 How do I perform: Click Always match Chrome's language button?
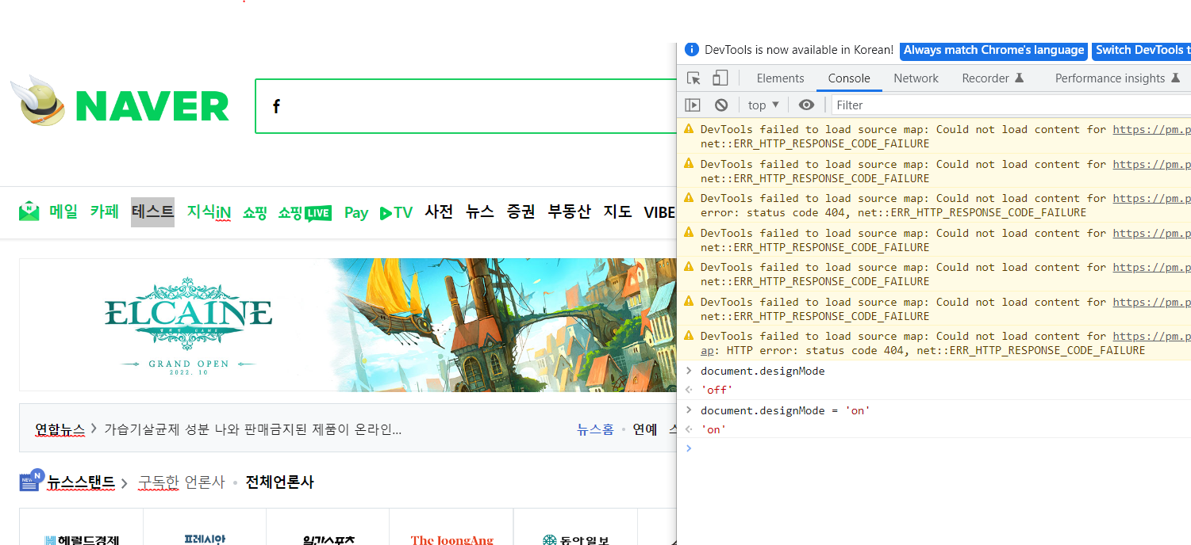(x=993, y=50)
